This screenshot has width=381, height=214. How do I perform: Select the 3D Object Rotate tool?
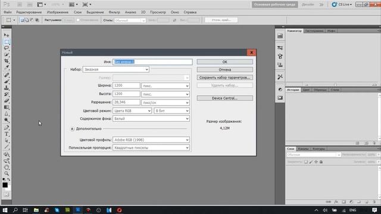click(7, 155)
